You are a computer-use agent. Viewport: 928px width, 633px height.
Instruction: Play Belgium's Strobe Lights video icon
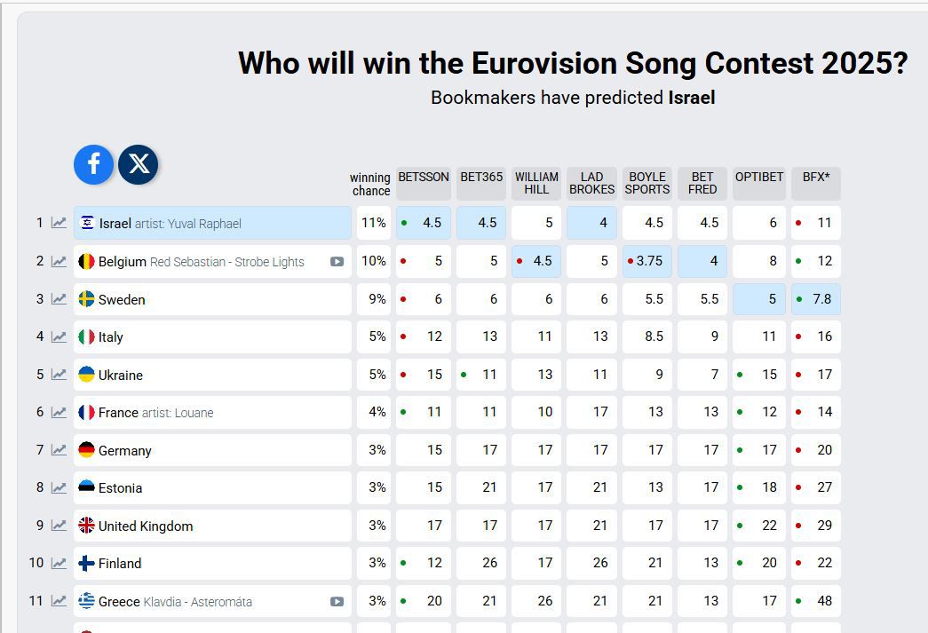tap(337, 262)
